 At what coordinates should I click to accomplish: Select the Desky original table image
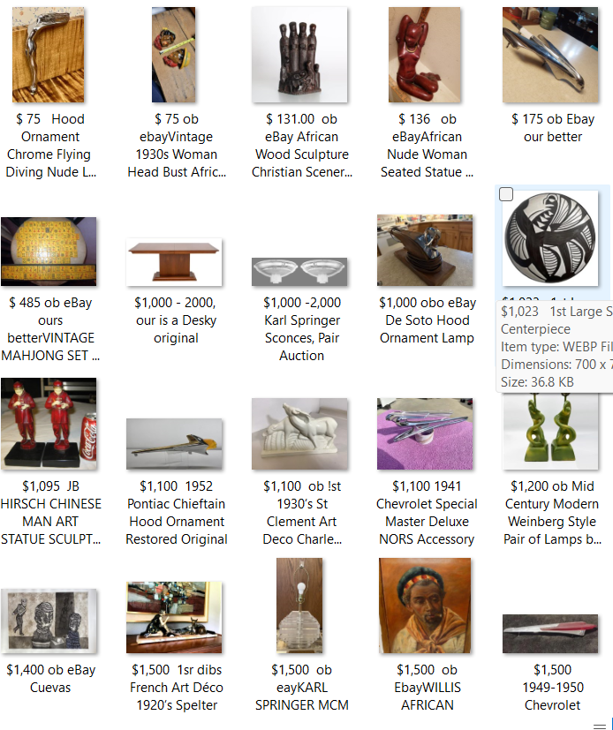coord(174,262)
